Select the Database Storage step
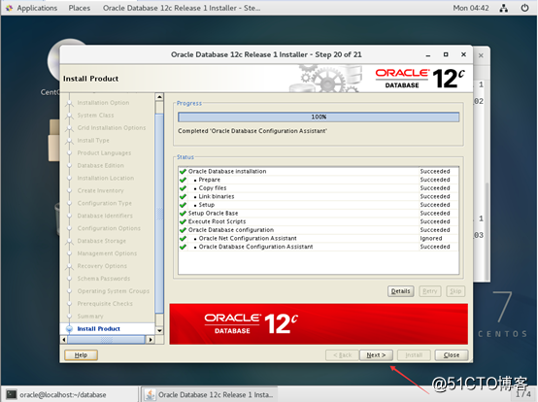Viewport: 538px width, 402px height. 102,241
